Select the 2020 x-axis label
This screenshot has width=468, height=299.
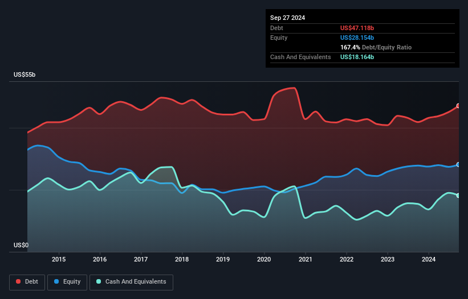[264, 259]
